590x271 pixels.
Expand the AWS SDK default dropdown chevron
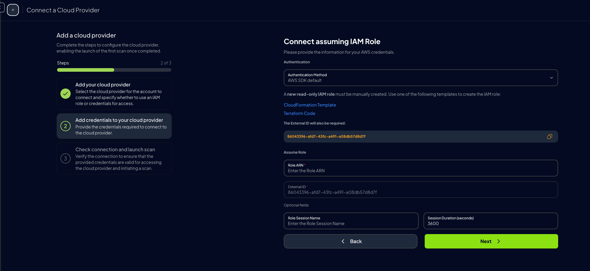coord(551,78)
